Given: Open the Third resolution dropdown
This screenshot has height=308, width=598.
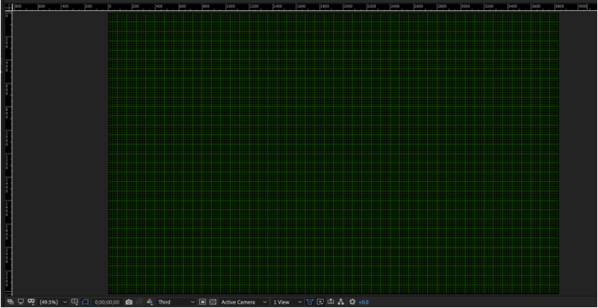Looking at the screenshot, I should [x=176, y=302].
